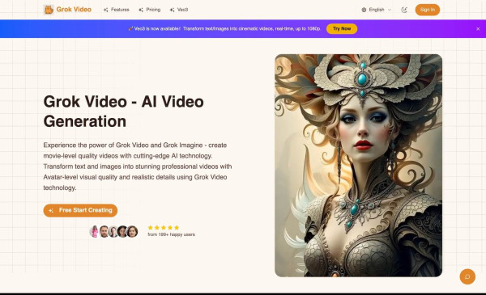Click the Grok Video cat logo icon
This screenshot has width=486, height=295.
(49, 10)
